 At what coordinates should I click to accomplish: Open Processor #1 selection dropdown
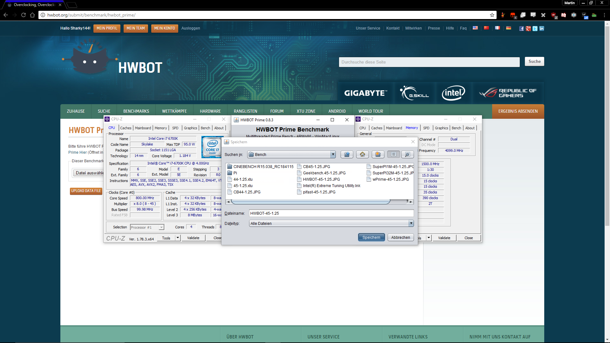pos(147,227)
